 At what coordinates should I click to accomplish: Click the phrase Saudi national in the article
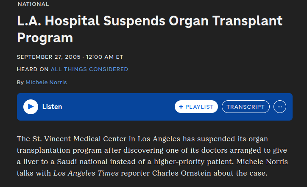[x=82, y=162]
